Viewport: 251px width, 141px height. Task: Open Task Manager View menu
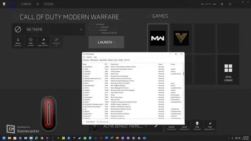coord(95,57)
